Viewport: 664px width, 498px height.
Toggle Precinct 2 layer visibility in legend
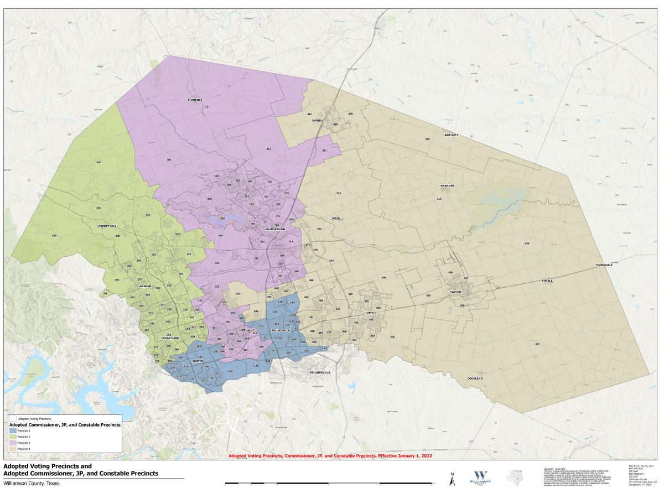tap(13, 437)
